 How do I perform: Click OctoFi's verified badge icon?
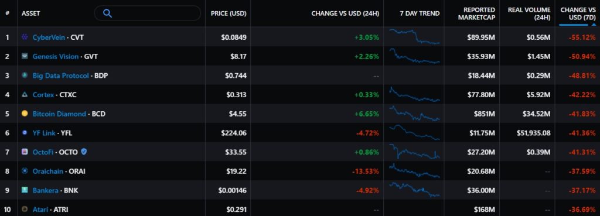[84, 152]
